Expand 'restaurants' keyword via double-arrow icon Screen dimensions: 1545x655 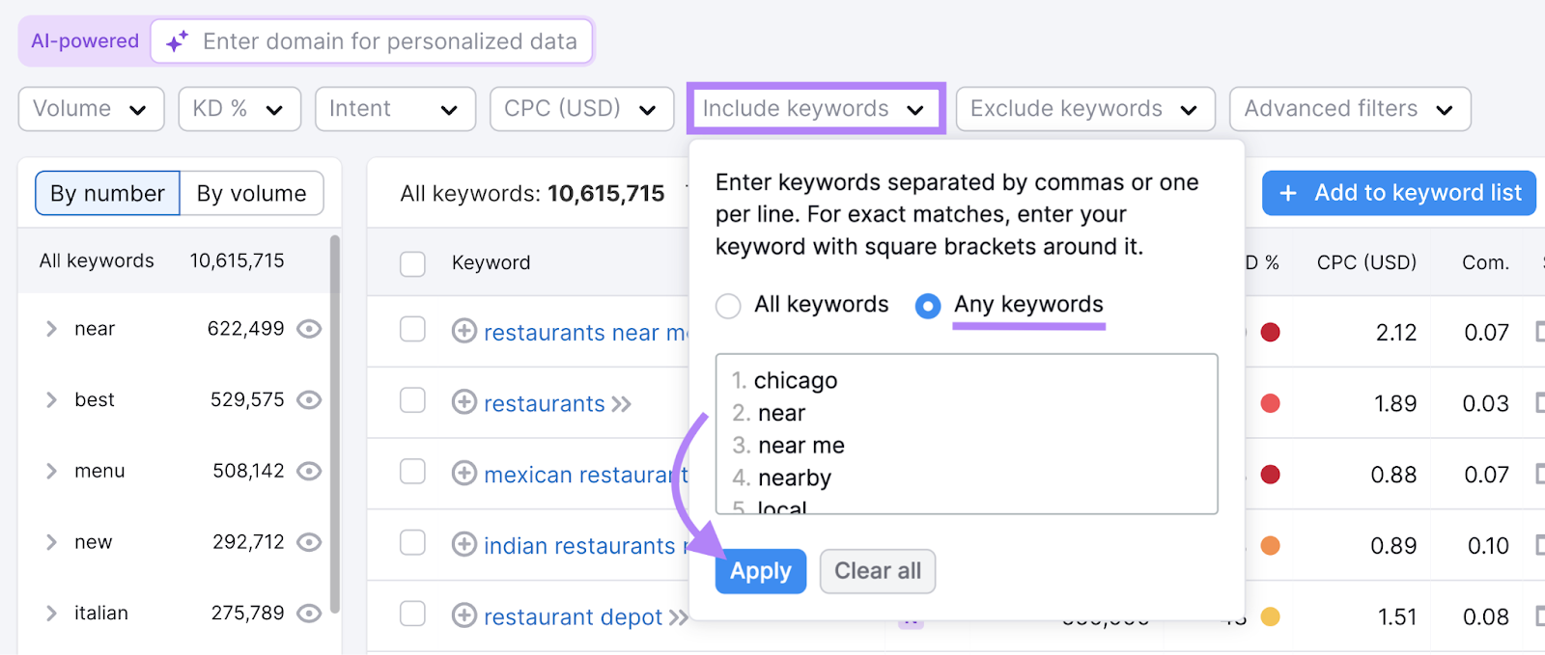click(x=621, y=403)
